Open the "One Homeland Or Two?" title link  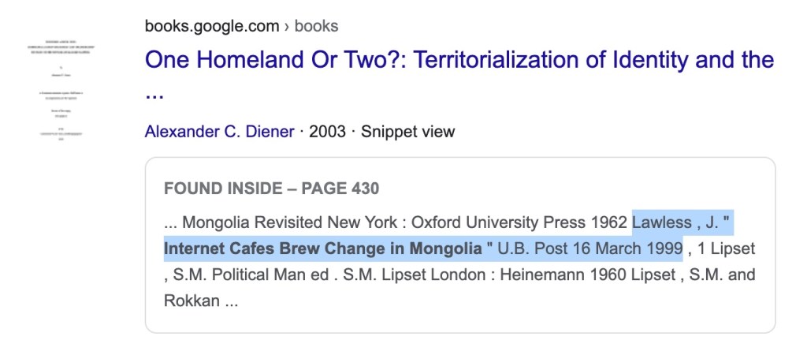tap(459, 60)
